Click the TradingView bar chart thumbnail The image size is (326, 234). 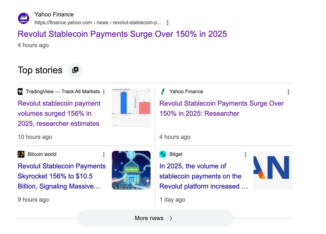click(x=131, y=107)
